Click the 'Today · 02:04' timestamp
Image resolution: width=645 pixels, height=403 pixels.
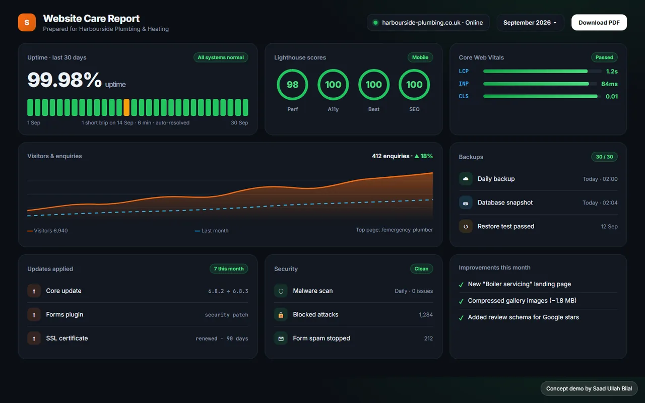click(600, 203)
